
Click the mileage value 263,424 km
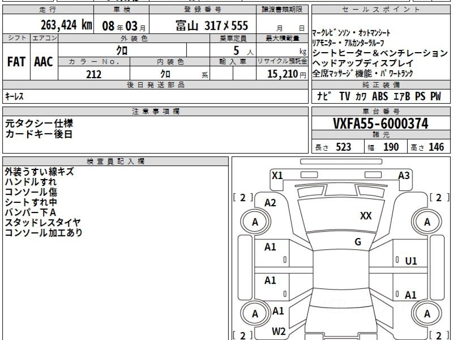click(x=66, y=25)
